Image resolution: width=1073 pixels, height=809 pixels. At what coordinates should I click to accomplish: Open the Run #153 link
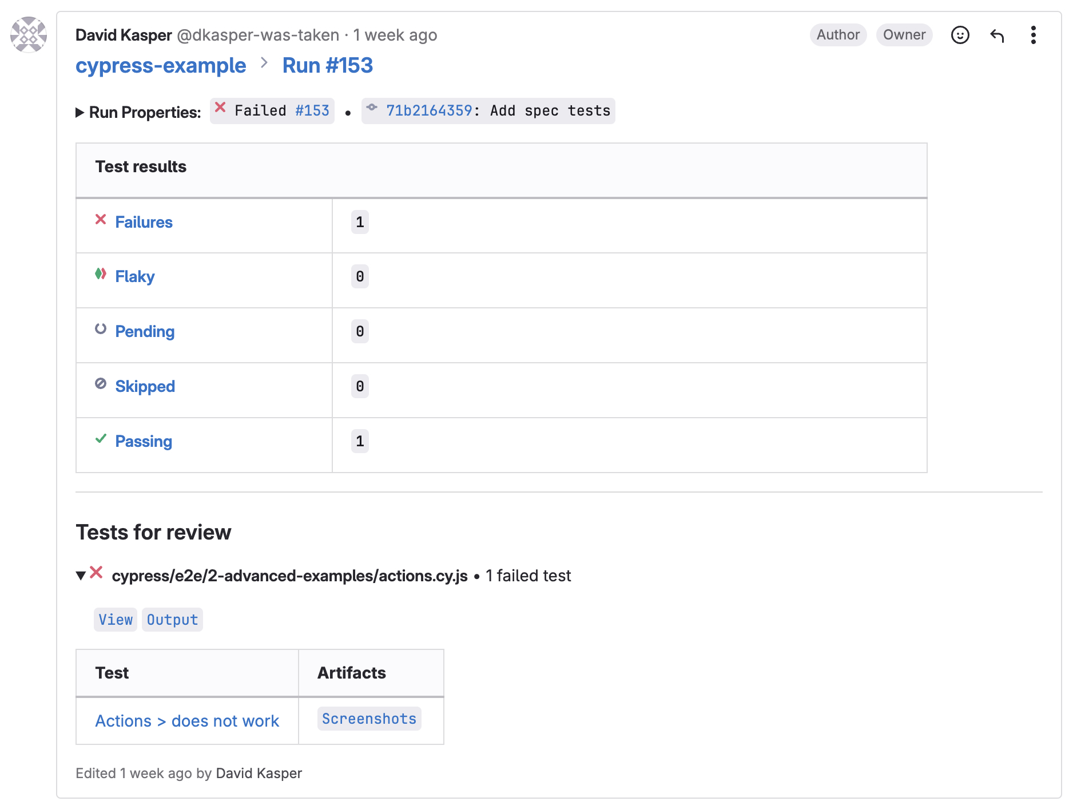click(x=328, y=65)
